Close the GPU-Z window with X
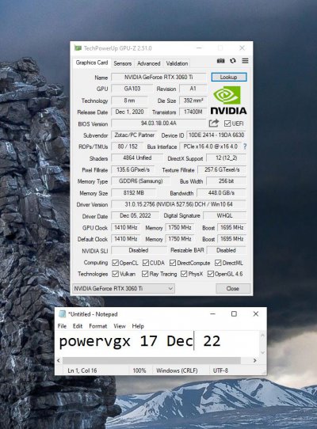The image size is (317, 429). pyautogui.click(x=242, y=48)
